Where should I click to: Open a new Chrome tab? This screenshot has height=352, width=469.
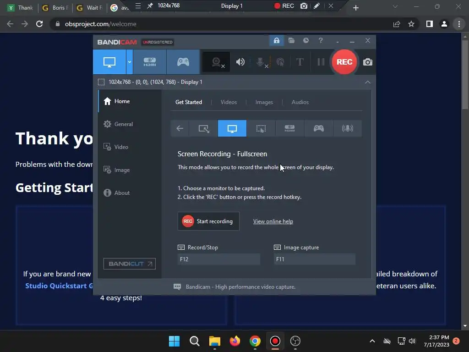click(355, 8)
